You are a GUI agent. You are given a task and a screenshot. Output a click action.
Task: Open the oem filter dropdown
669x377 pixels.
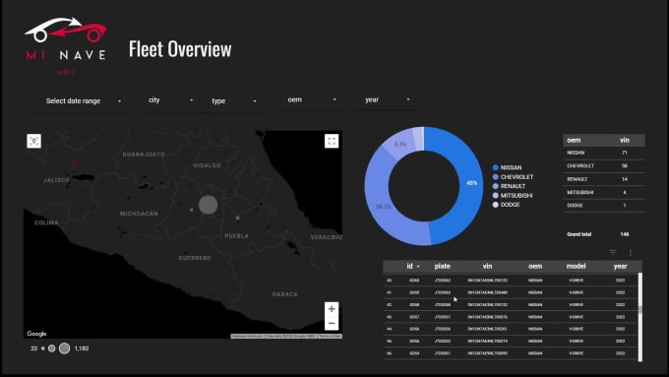coord(312,99)
